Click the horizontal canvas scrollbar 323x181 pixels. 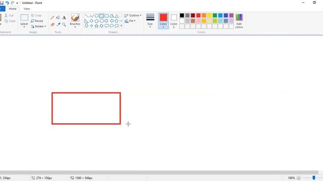pyautogui.click(x=159, y=172)
